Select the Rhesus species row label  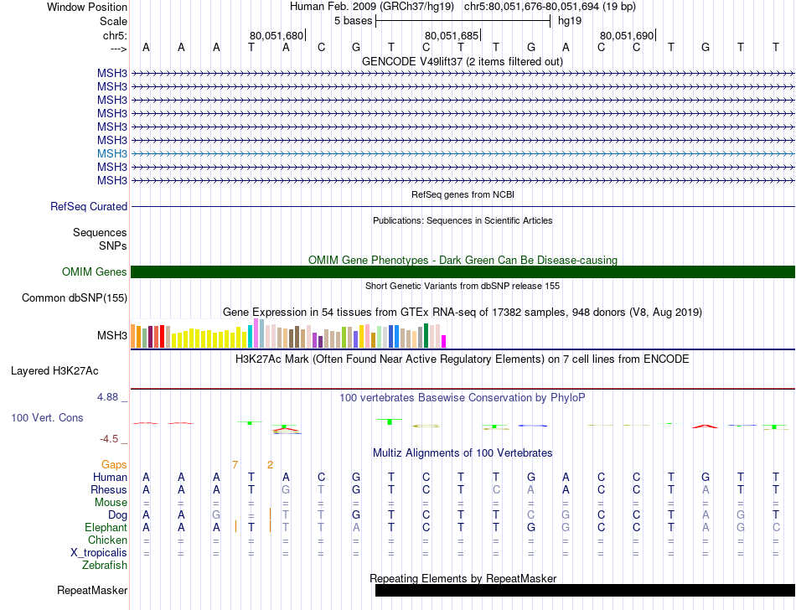click(109, 490)
